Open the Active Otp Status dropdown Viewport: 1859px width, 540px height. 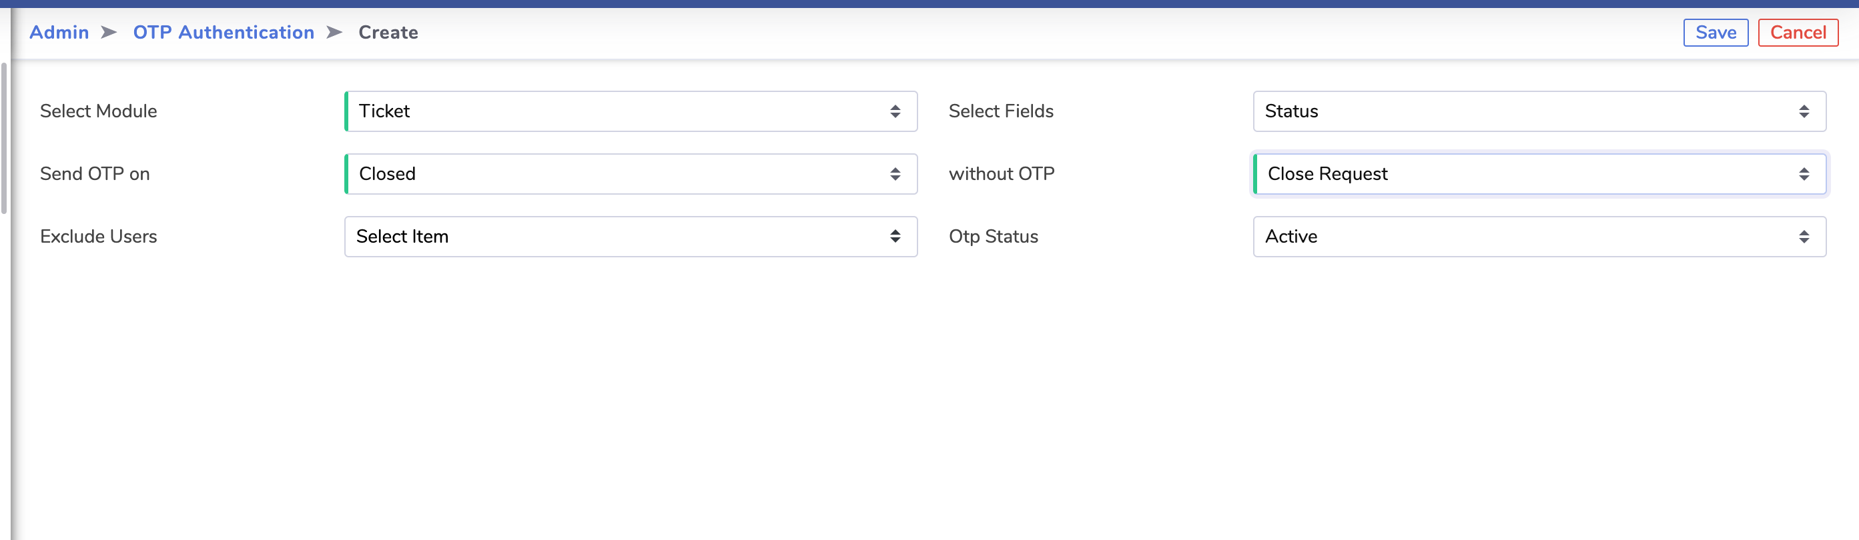click(1539, 237)
